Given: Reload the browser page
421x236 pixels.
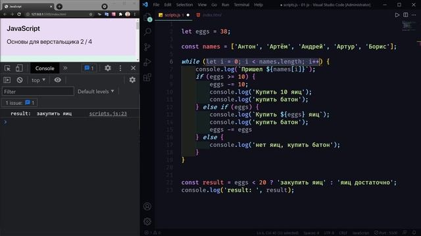Looking at the screenshot, I should pos(19,14).
